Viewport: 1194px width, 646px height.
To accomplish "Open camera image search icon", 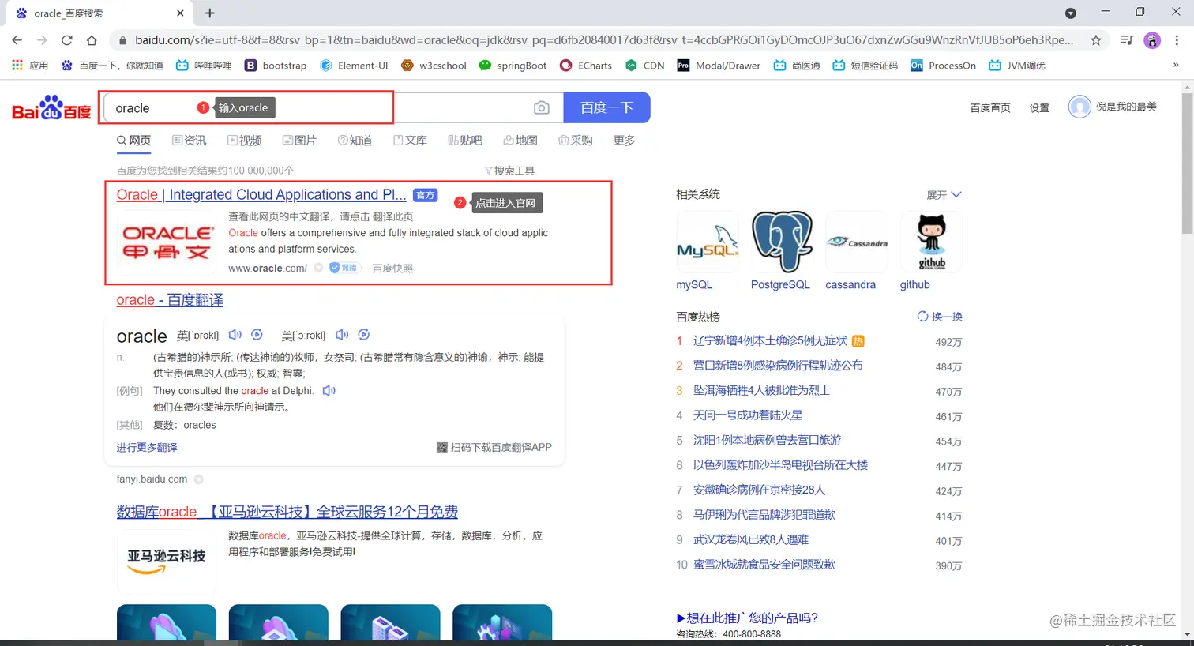I will click(542, 108).
